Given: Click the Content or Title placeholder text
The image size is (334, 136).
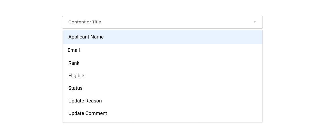Looking at the screenshot, I should 85,22.
